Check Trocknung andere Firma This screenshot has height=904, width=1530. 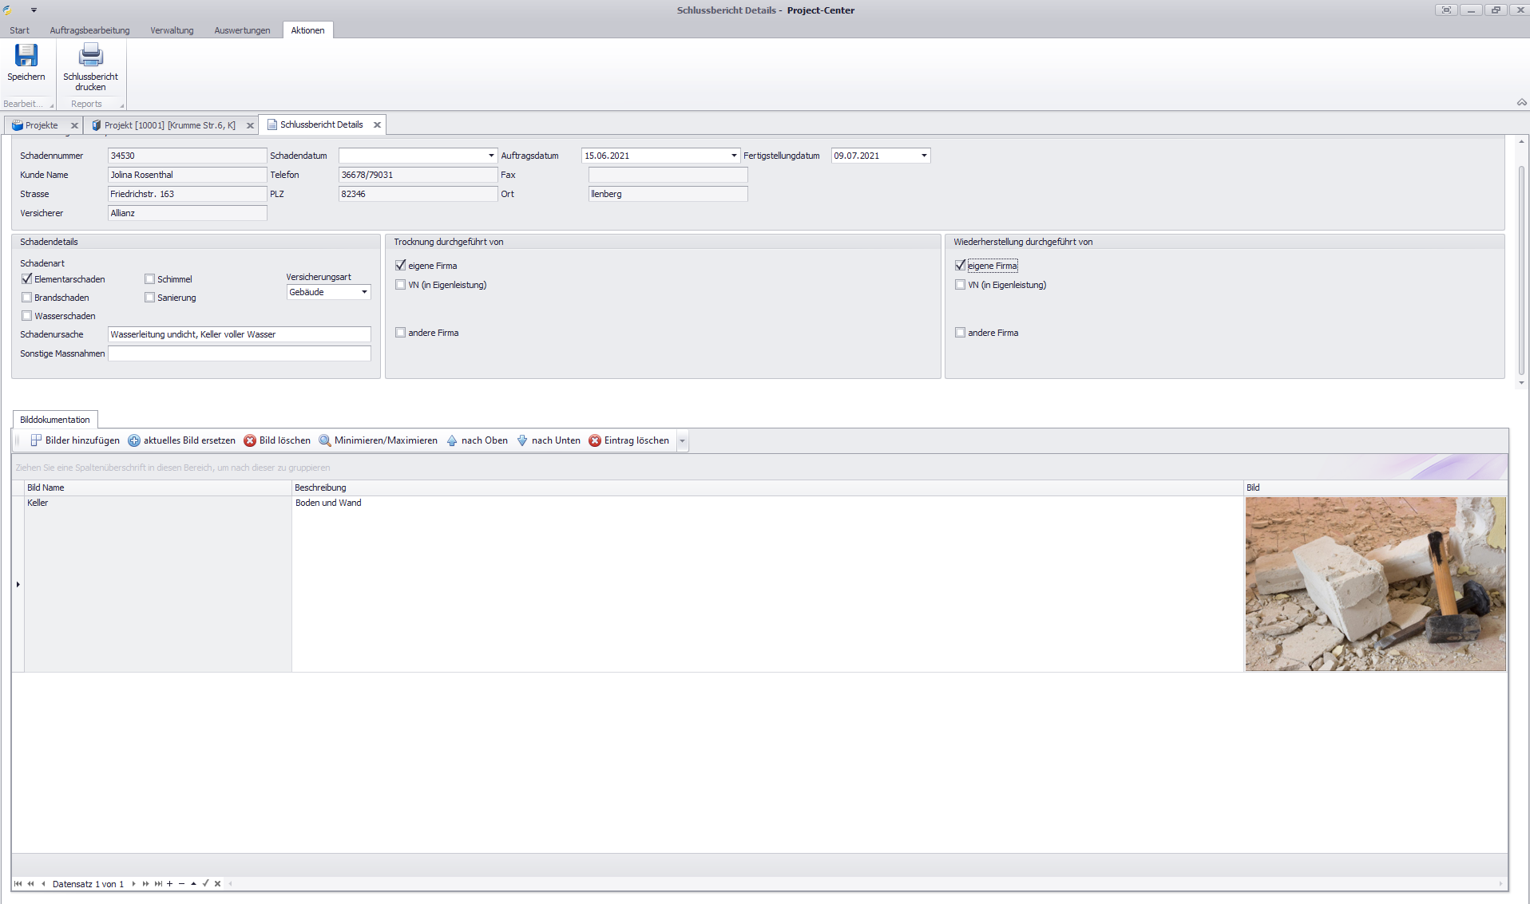pyautogui.click(x=401, y=332)
